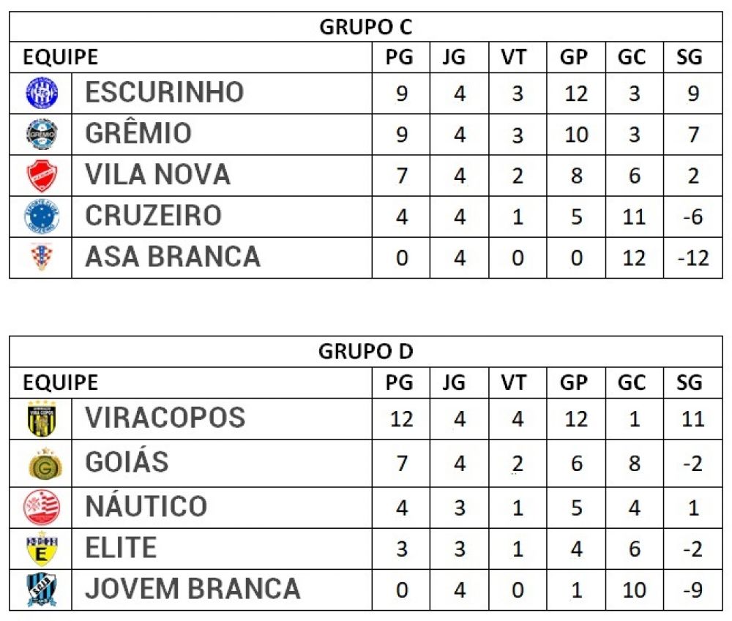The height and width of the screenshot is (621, 732).
Task: Select the JOVEM BRANCA team name
Action: pyautogui.click(x=193, y=590)
